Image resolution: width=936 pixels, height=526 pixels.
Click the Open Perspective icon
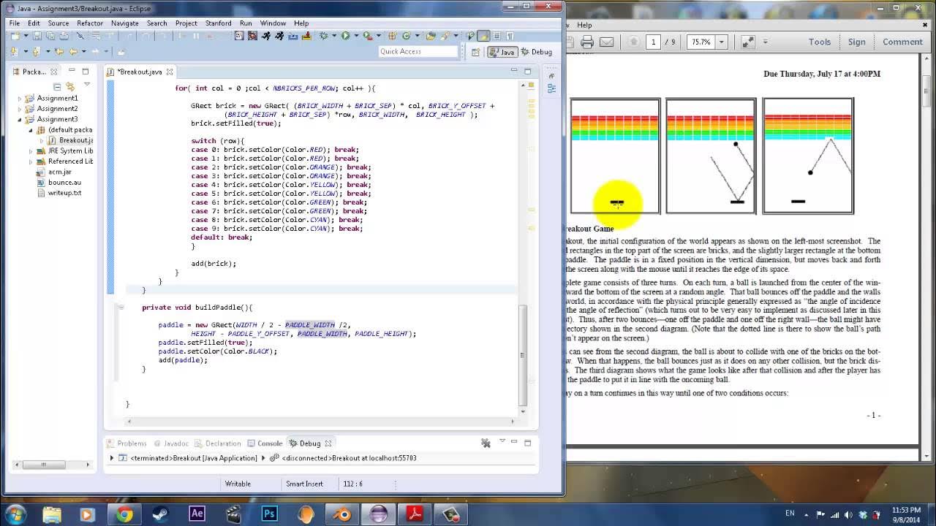tap(475, 52)
